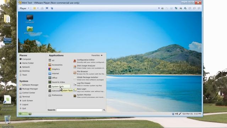Open Trash from Places list
The height and width of the screenshot is (128, 227).
pos(23,75)
